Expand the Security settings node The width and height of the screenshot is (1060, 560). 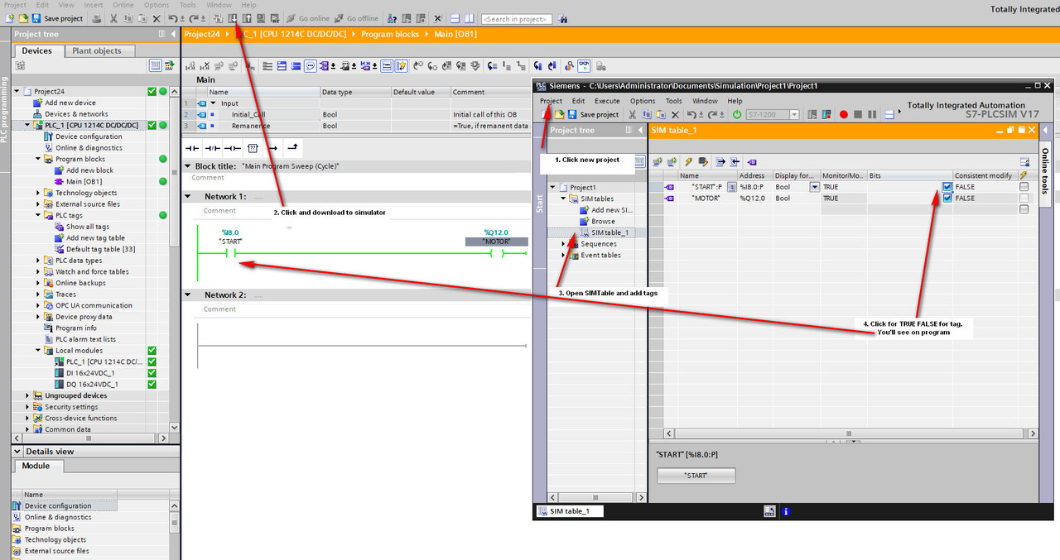(27, 407)
